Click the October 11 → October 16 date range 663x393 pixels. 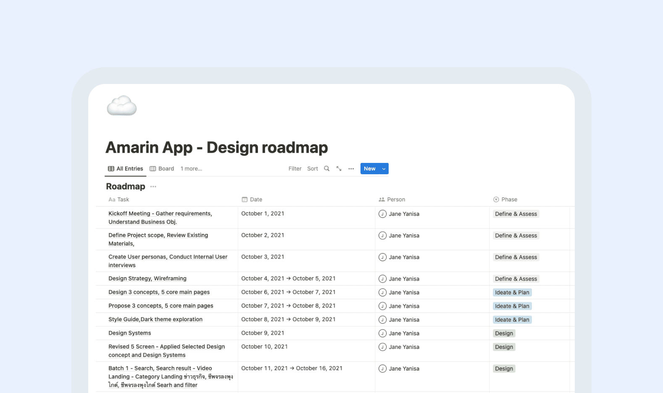click(292, 368)
